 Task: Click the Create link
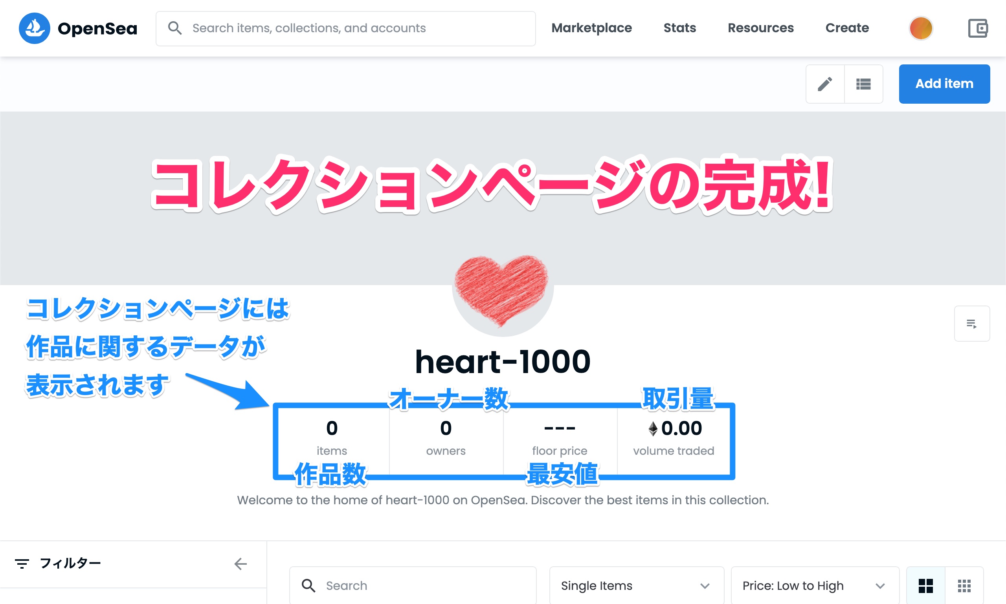pos(847,28)
